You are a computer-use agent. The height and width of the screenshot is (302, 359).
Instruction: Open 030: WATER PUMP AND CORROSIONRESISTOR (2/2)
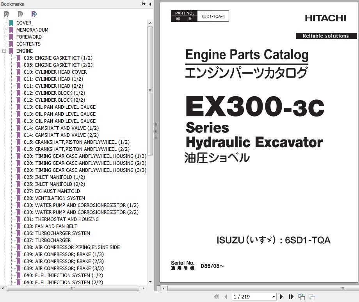tap(81, 212)
